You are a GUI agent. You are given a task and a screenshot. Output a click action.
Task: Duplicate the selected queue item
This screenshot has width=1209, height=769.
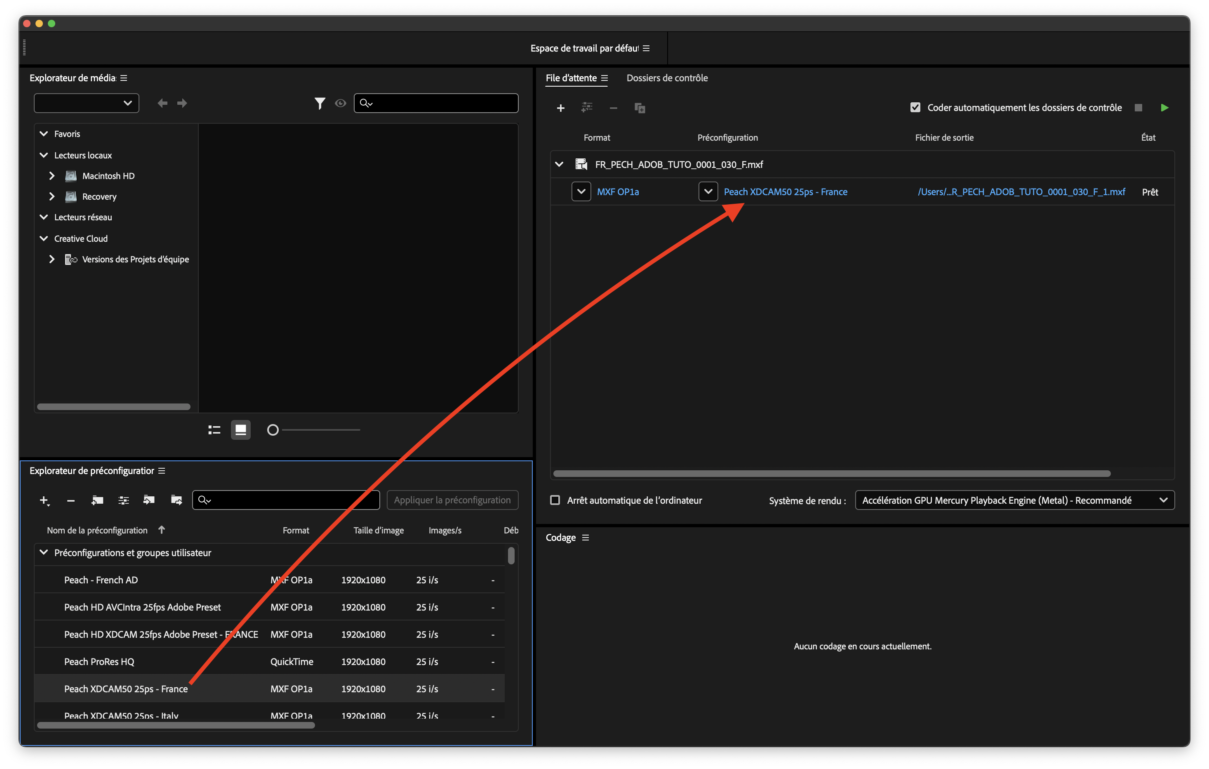(x=640, y=108)
